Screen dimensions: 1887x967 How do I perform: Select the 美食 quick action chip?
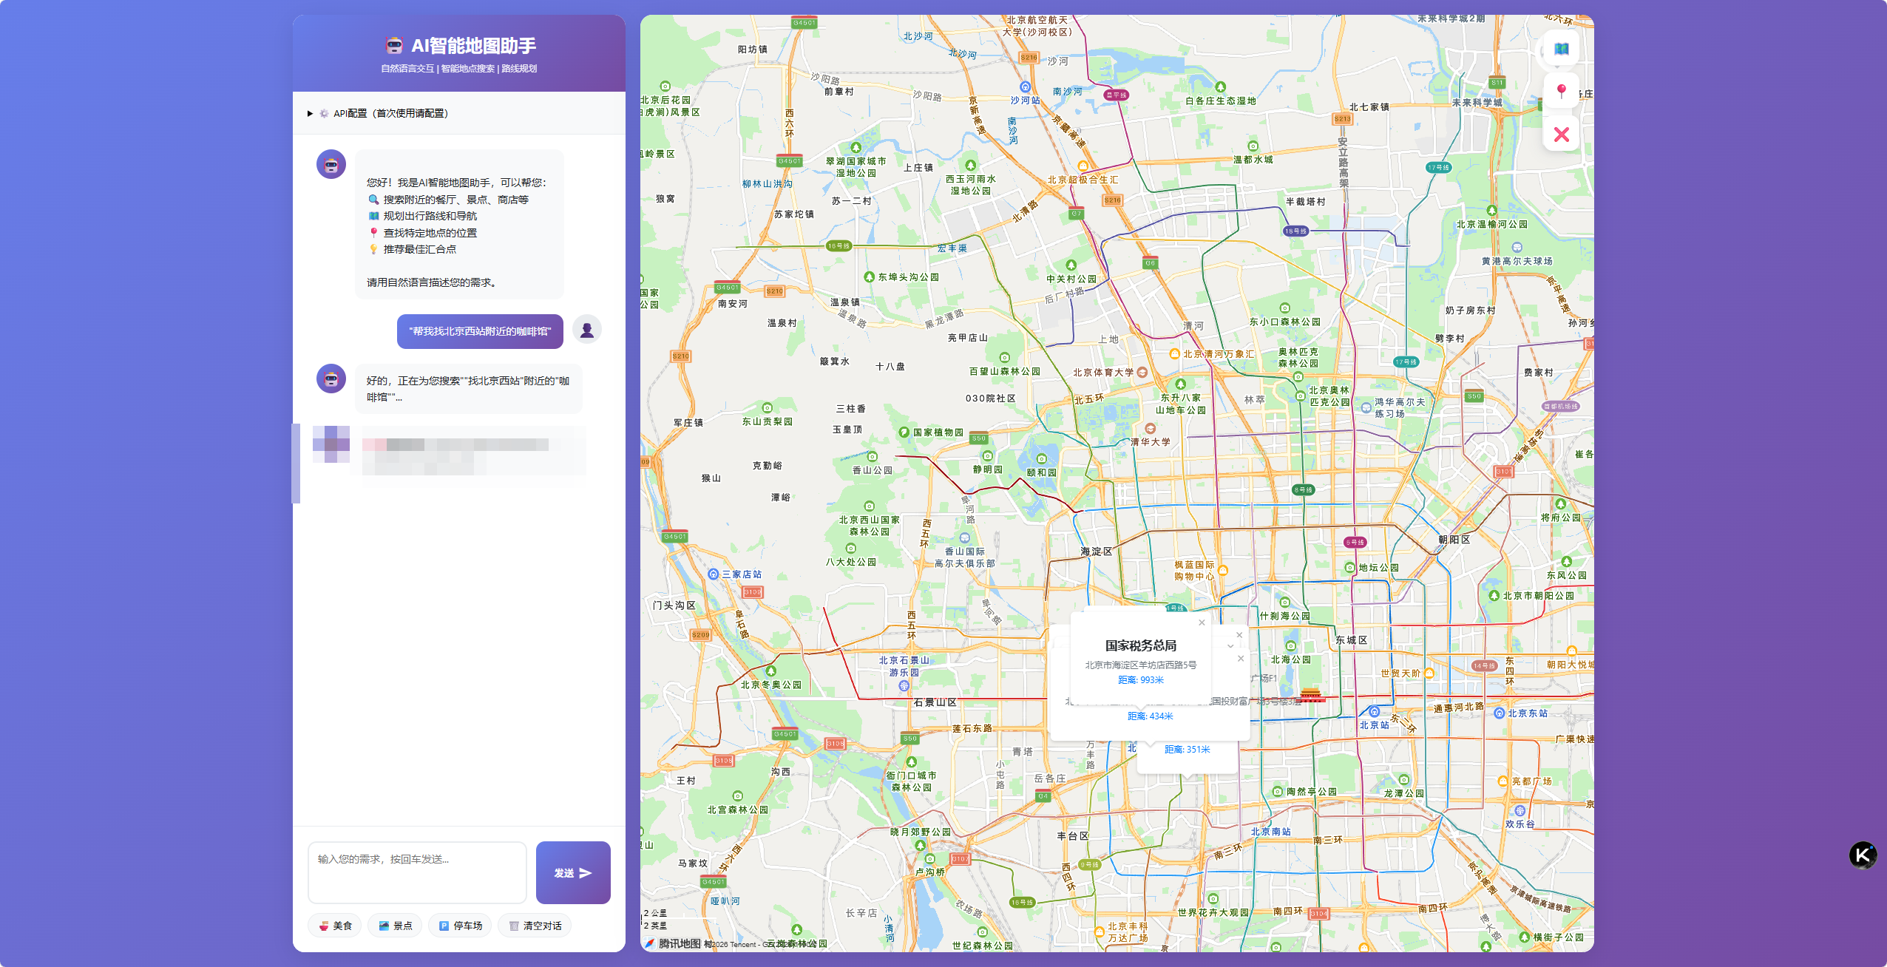(x=335, y=926)
